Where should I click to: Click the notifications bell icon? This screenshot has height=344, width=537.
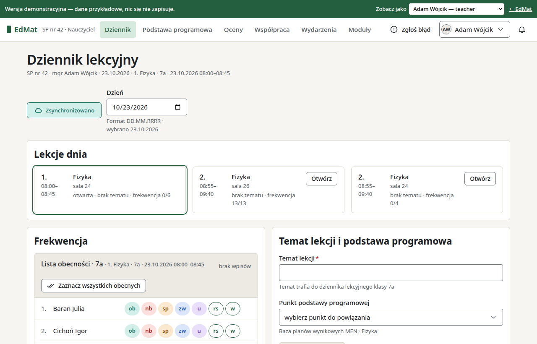522,30
